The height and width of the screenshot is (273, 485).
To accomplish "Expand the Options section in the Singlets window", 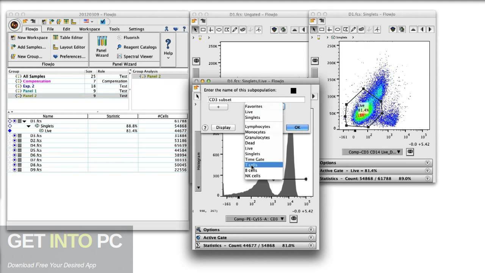I will coord(427,163).
